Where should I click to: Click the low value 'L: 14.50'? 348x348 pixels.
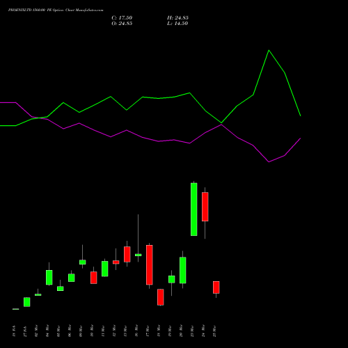coord(177,24)
